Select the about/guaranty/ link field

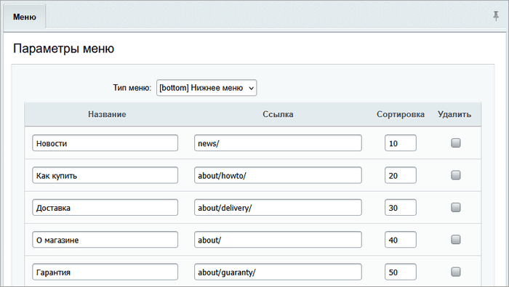click(x=278, y=272)
